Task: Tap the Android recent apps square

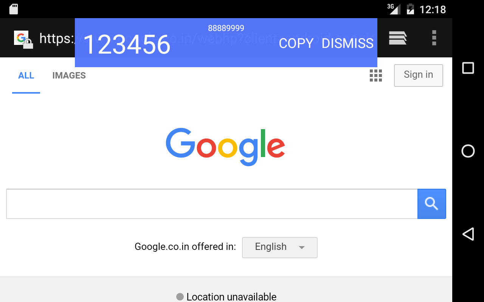Action: (x=468, y=68)
